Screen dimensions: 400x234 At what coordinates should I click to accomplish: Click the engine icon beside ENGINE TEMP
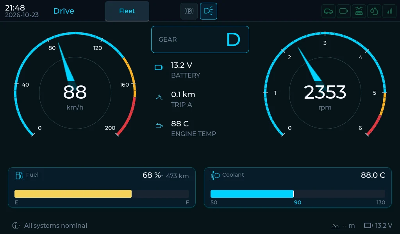tap(159, 126)
